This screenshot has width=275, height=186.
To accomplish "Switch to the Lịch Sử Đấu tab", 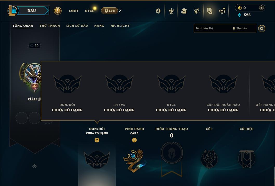I will pos(77,25).
